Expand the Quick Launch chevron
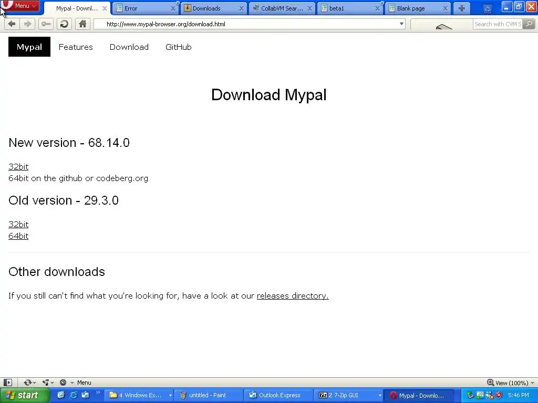The height and width of the screenshot is (403, 538). (98, 393)
